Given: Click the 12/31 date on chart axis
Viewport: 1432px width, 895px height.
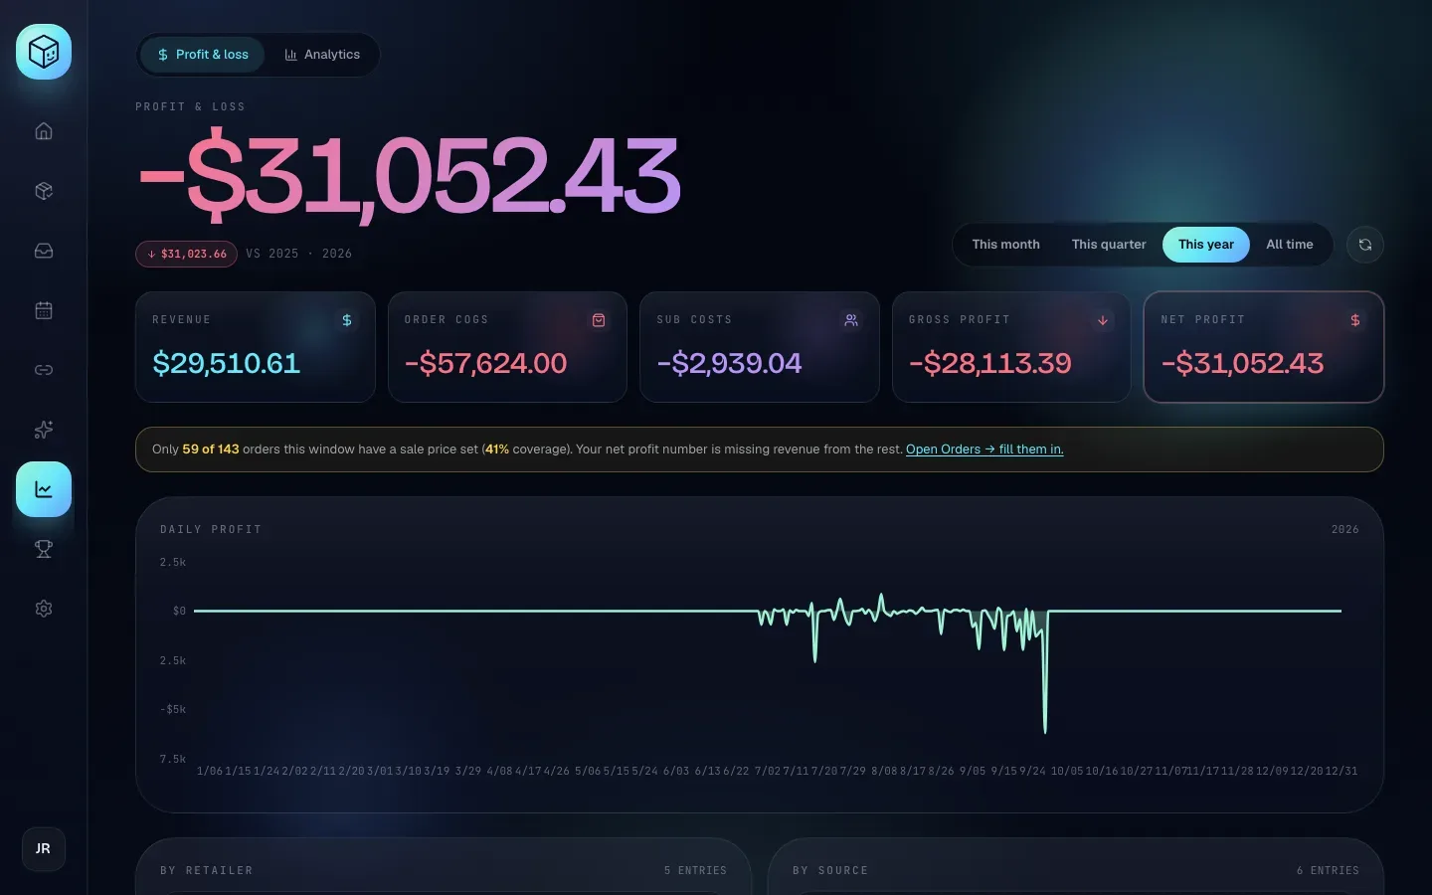Looking at the screenshot, I should [1342, 771].
